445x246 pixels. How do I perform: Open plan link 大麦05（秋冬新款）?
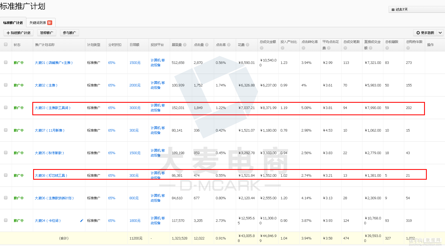pos(49,153)
